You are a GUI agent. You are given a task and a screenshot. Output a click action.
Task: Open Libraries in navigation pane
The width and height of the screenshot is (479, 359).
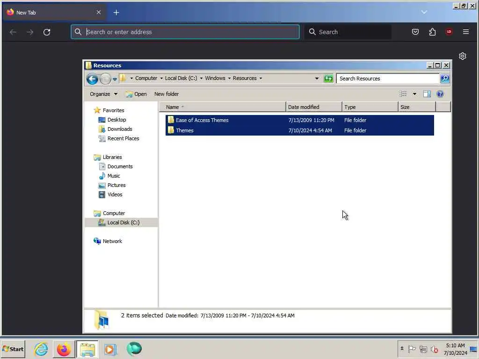click(112, 157)
